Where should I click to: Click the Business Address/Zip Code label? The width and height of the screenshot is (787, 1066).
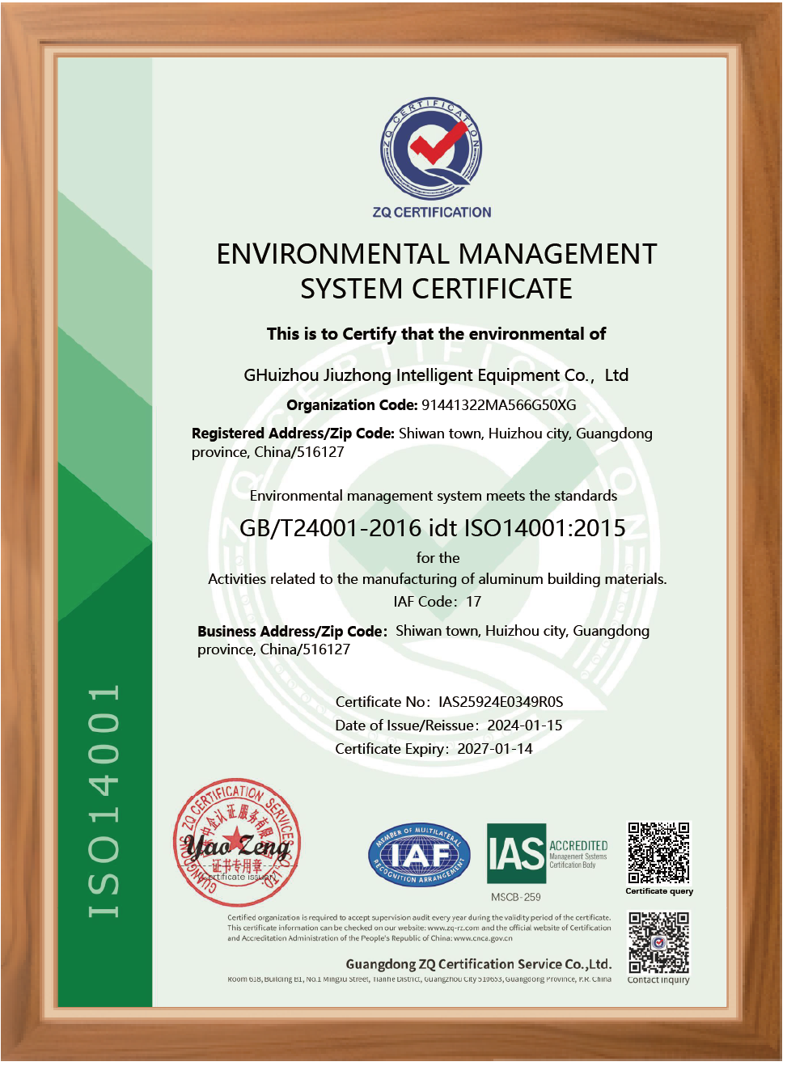tap(292, 632)
